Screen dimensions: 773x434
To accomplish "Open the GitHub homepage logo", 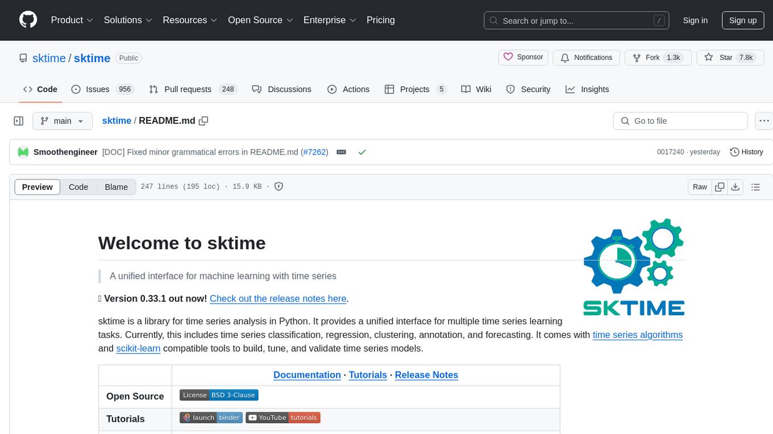I will pyautogui.click(x=28, y=20).
